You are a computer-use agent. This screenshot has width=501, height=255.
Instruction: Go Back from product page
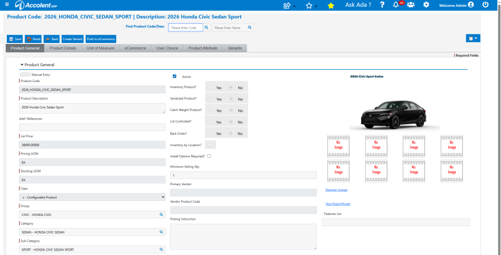[x=52, y=39]
